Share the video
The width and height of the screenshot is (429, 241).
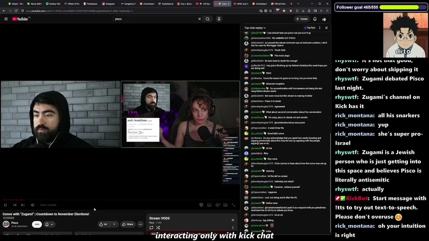click(x=127, y=224)
